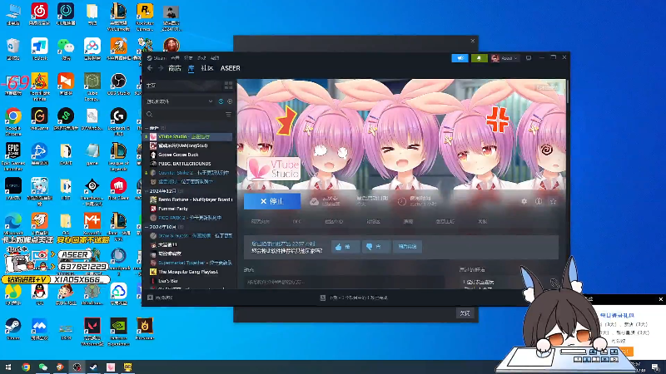Viewport: 666px width, 374px height.
Task: Open Valorant desktop shortcut
Action: tap(92, 331)
